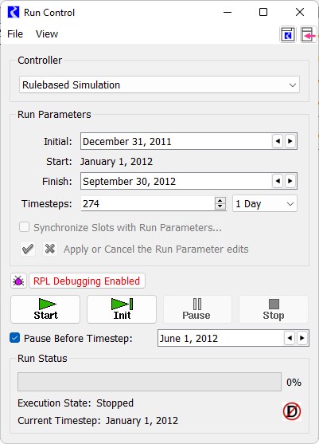Click the Run Control app logo icon
Image resolution: width=319 pixels, height=444 pixels.
point(14,13)
